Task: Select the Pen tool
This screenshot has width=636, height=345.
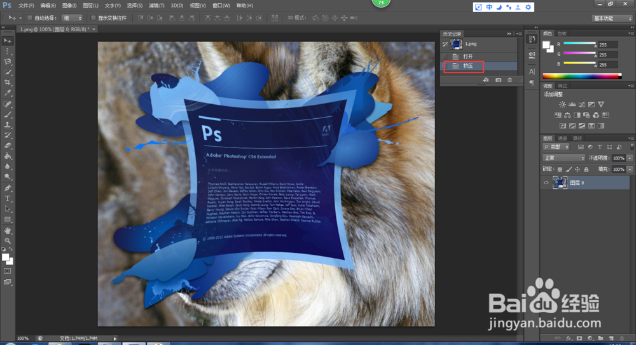Action: tap(7, 187)
